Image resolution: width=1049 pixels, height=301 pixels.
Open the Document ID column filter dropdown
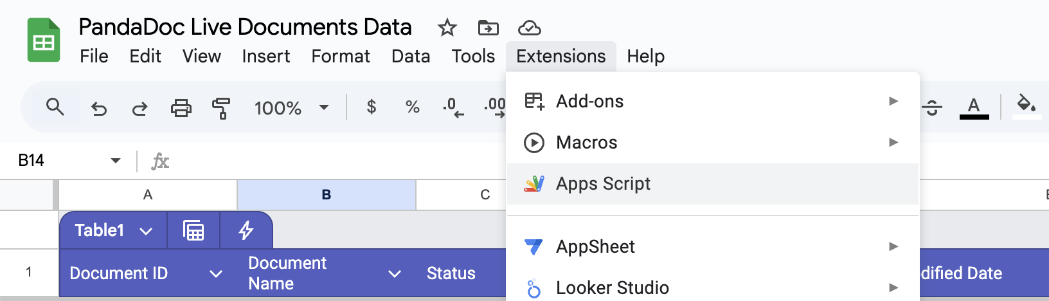(x=216, y=273)
